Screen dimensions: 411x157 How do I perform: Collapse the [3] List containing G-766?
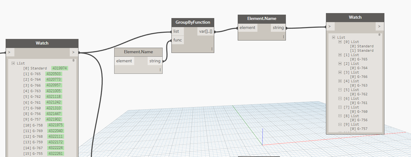click(340, 72)
